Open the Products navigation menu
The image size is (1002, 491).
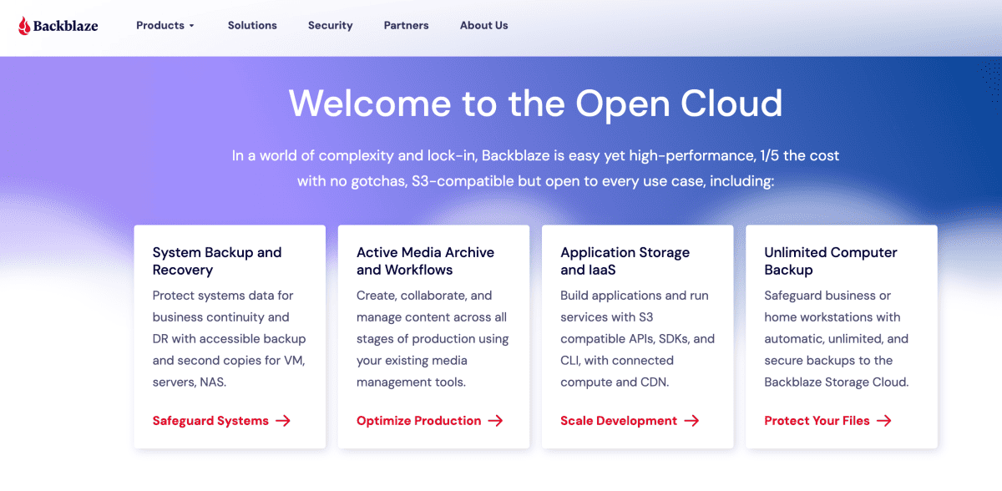(160, 25)
